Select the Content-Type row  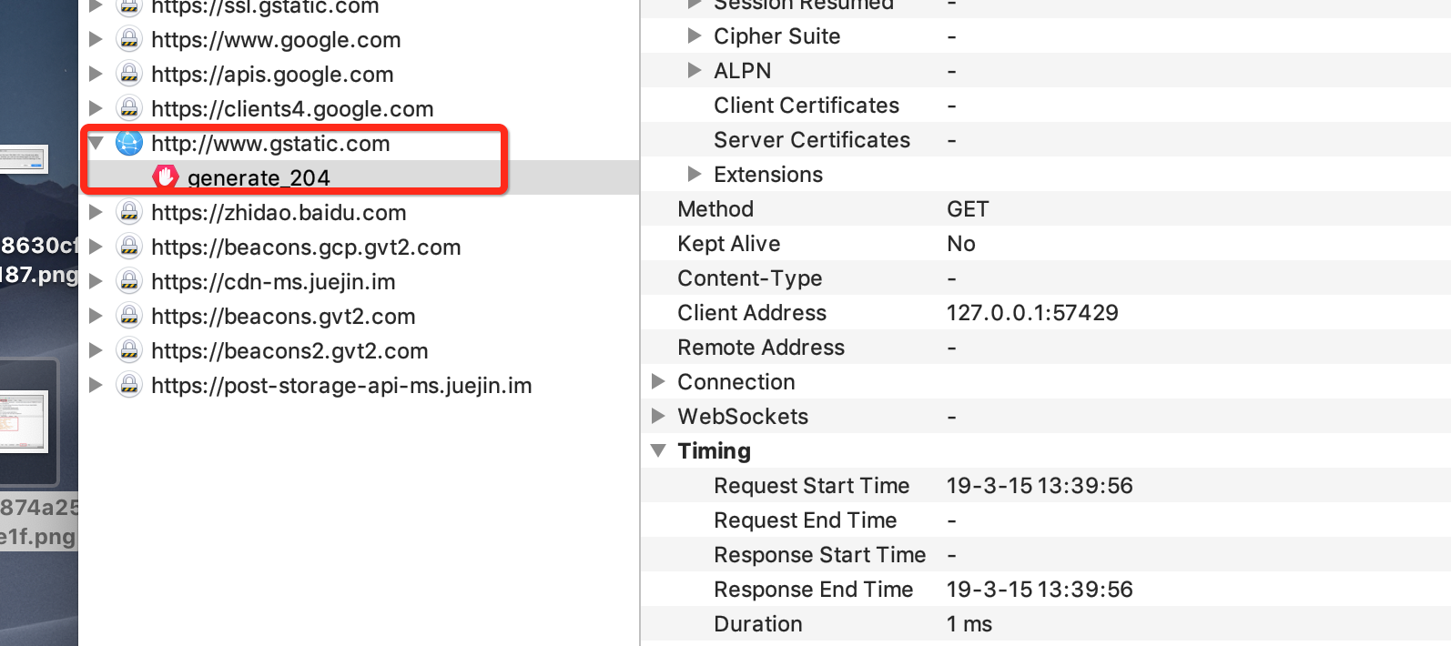tap(1046, 278)
